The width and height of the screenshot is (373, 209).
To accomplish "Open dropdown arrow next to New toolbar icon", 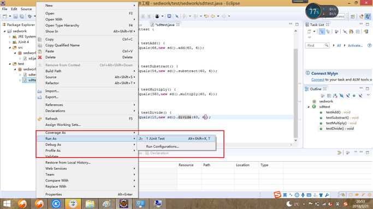I will 10,16.
